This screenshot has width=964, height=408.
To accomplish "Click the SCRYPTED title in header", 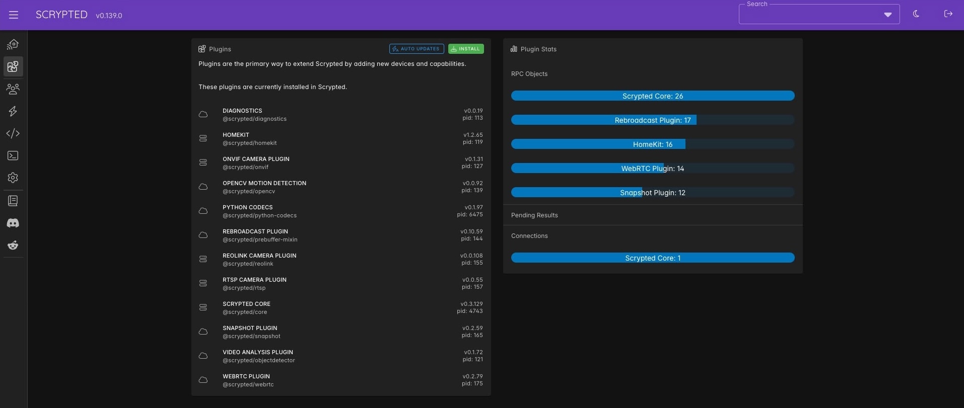I will pos(61,15).
